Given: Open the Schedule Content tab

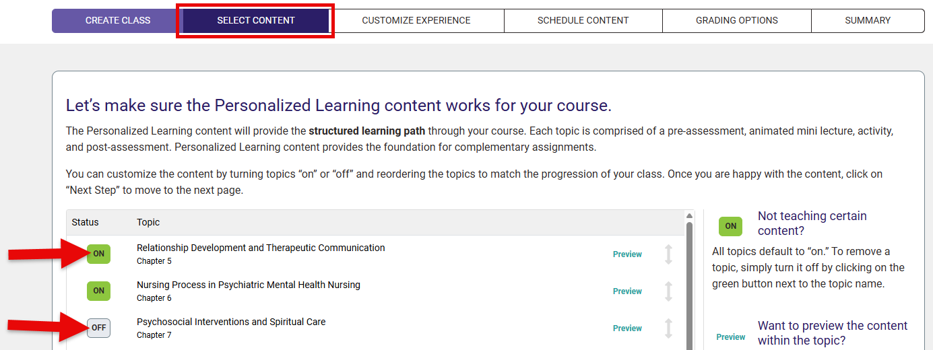Looking at the screenshot, I should click(583, 21).
